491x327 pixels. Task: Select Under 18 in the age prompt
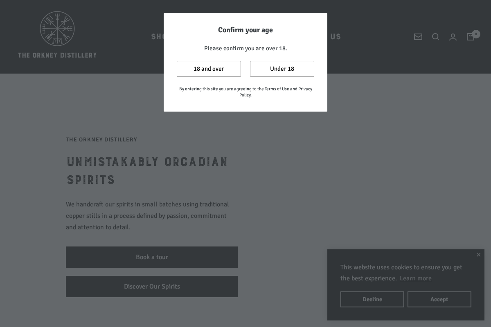click(282, 69)
